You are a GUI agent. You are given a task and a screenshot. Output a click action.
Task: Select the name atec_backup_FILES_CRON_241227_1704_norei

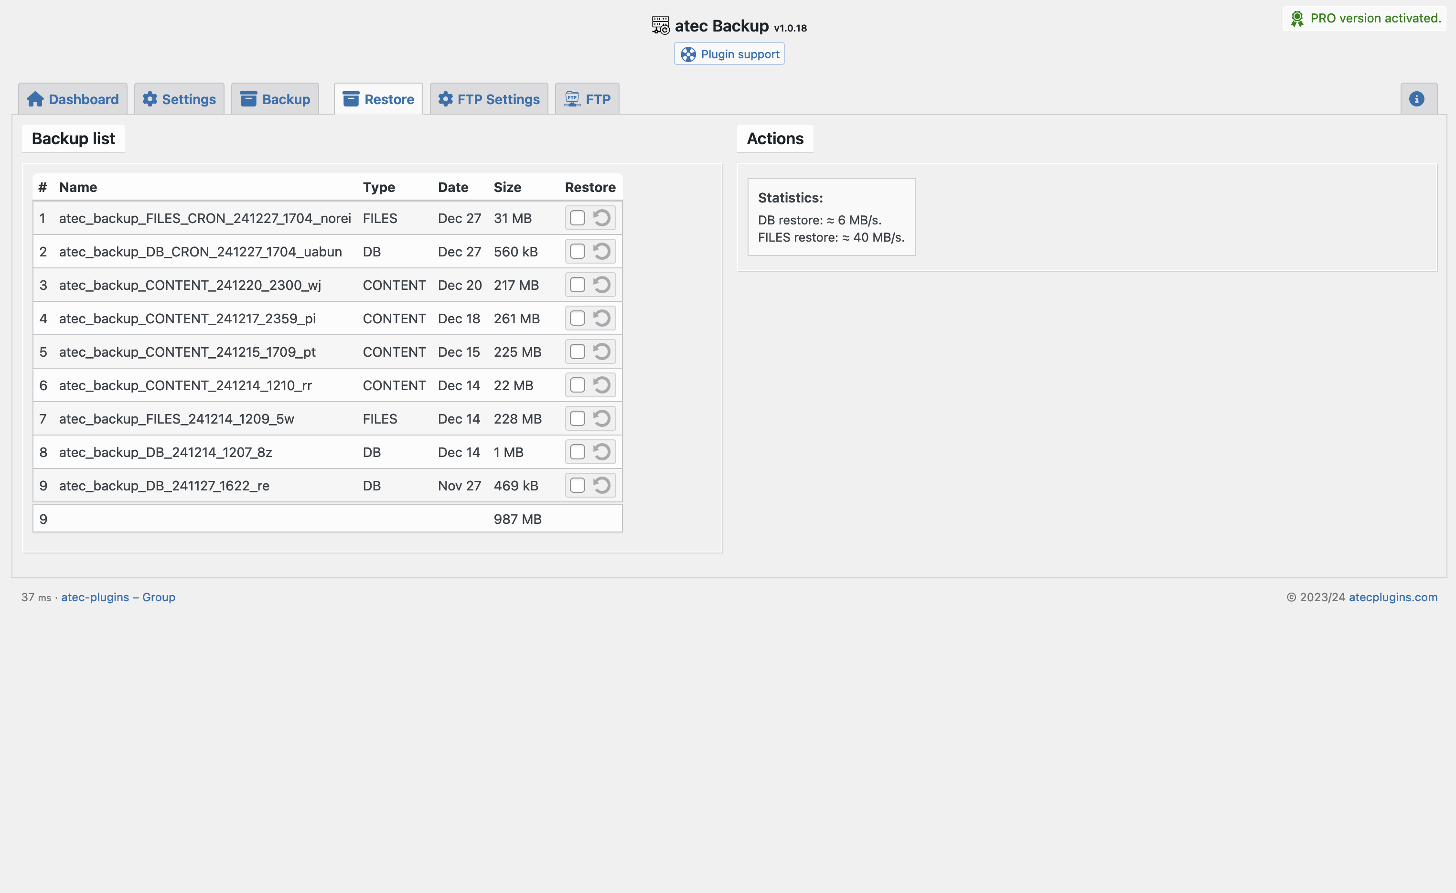point(205,219)
